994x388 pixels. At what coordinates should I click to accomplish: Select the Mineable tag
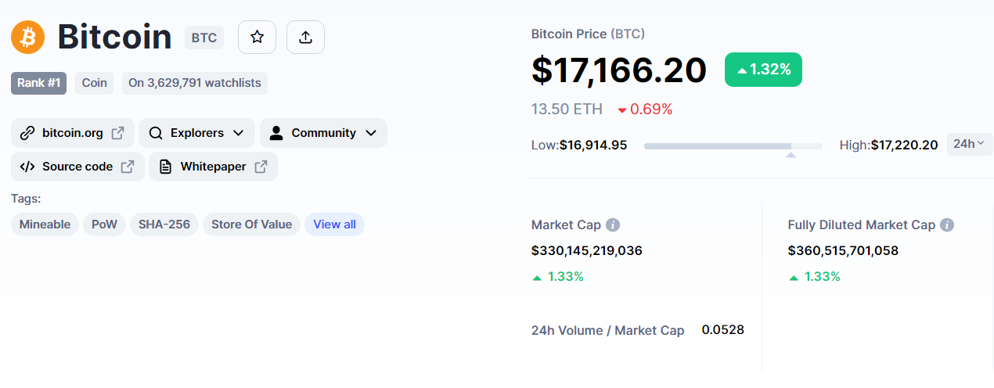click(x=45, y=225)
